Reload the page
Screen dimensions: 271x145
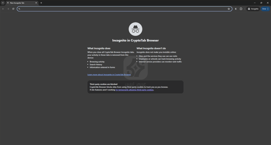pos(13,9)
